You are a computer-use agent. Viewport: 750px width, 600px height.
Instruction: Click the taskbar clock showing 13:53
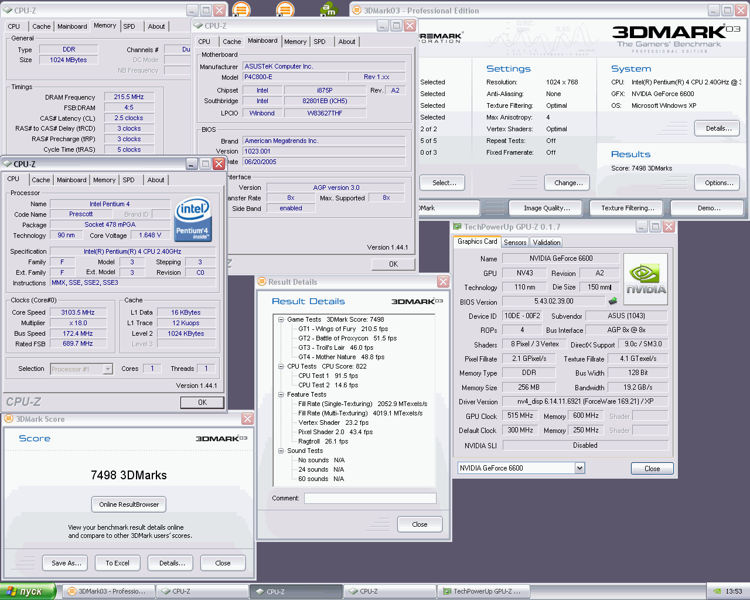tap(734, 591)
